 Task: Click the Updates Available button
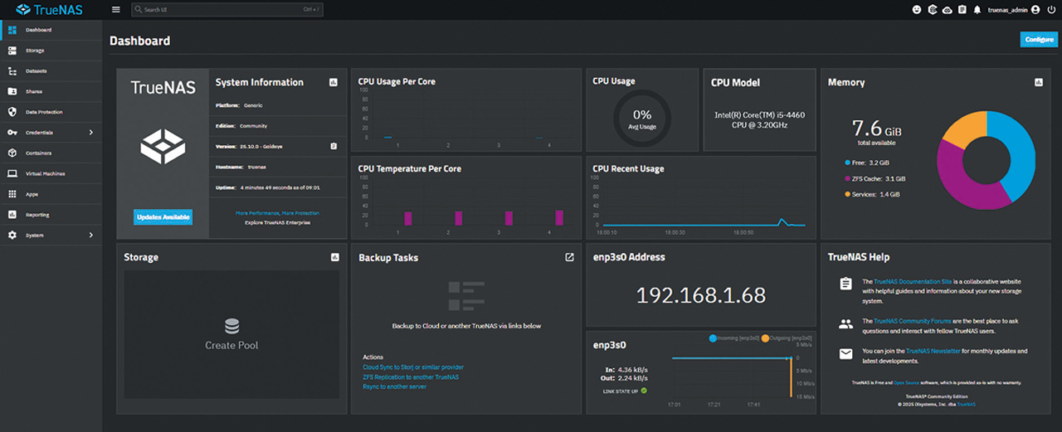point(163,217)
